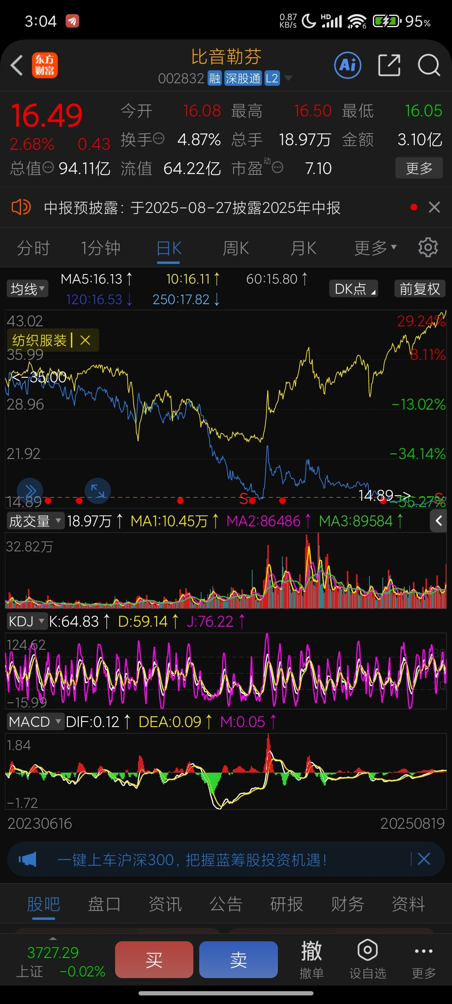Remove the 纺织服装 overlay tag
Screen dimensions: 452x1004
click(x=85, y=340)
